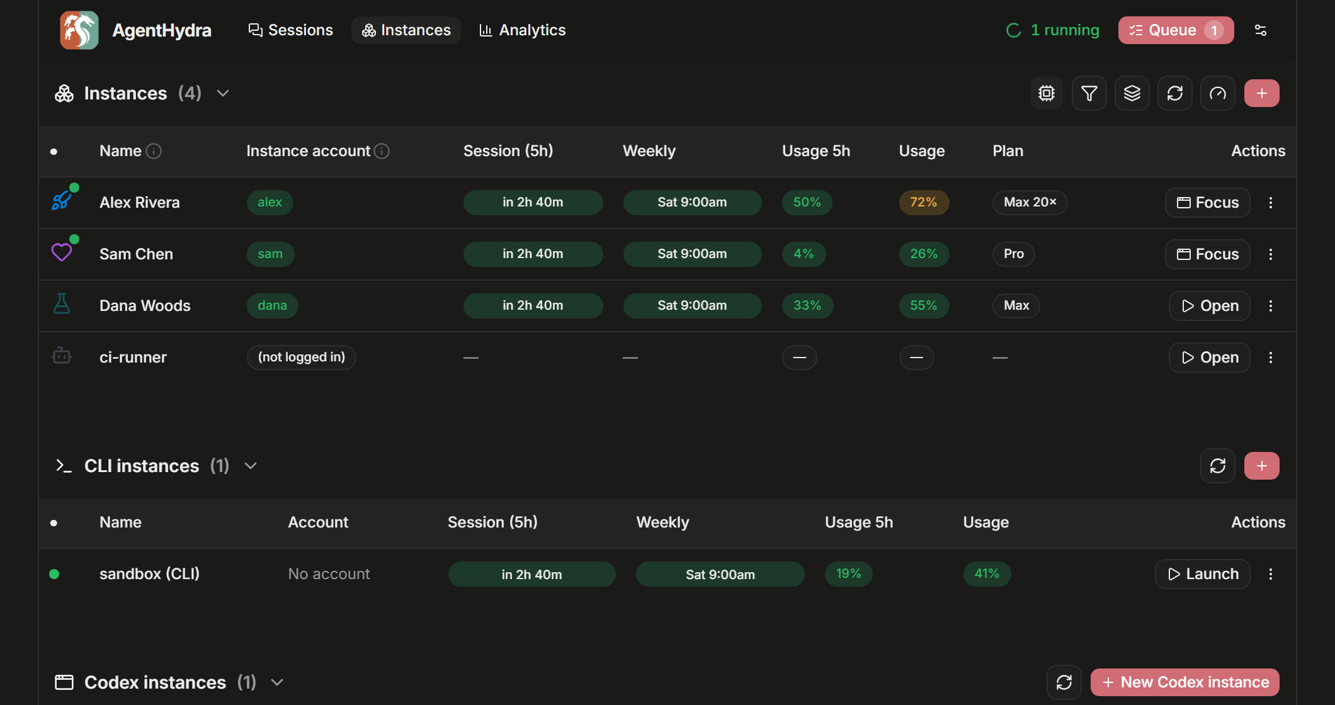Click Alex Rivera's 72% usage badge
1335x705 pixels.
924,203
